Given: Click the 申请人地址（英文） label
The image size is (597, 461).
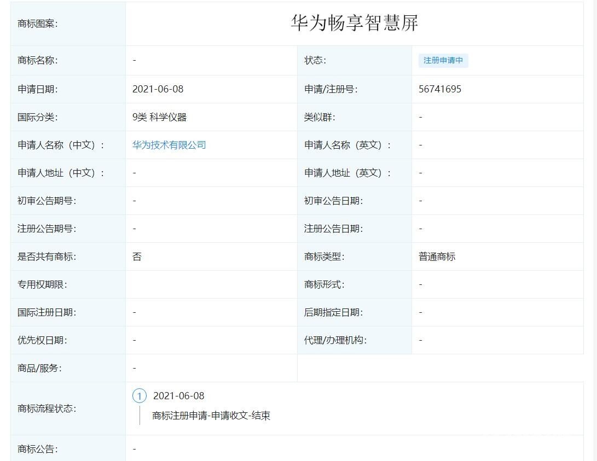Looking at the screenshot, I should 347,173.
